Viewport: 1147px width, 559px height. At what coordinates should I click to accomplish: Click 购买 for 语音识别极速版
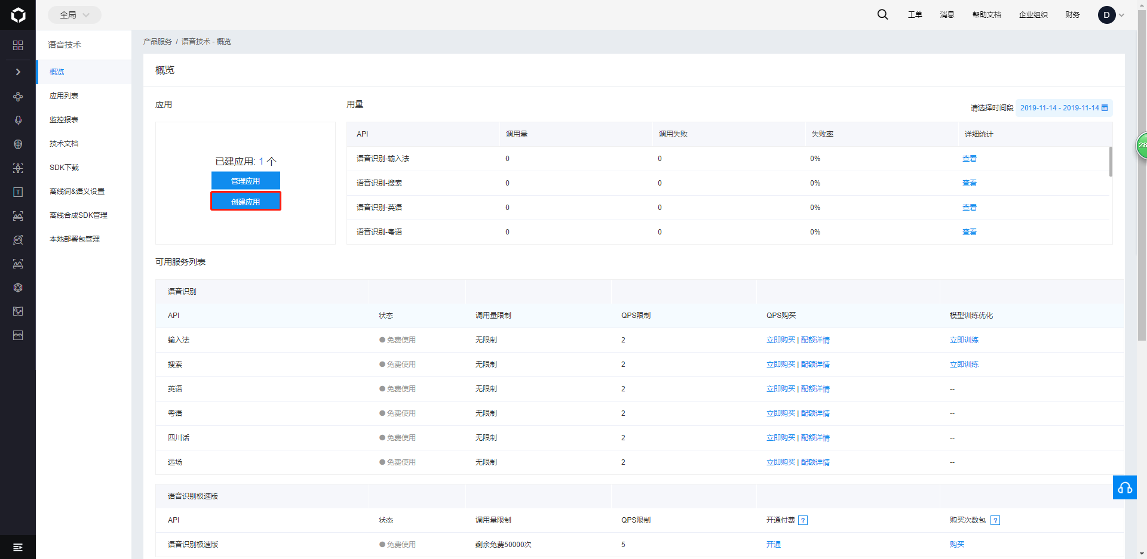(957, 545)
